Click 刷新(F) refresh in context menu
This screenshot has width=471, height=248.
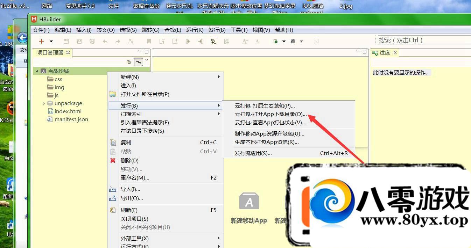[129, 210]
